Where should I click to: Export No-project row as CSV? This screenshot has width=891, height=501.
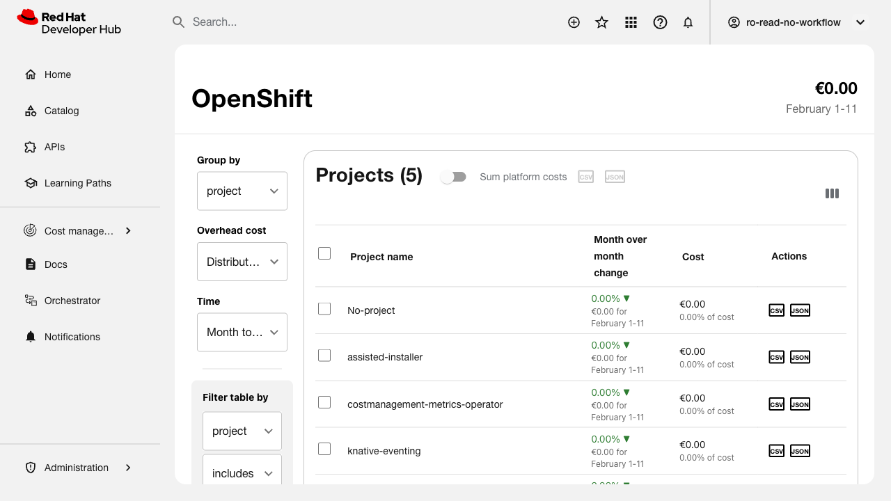pos(776,310)
